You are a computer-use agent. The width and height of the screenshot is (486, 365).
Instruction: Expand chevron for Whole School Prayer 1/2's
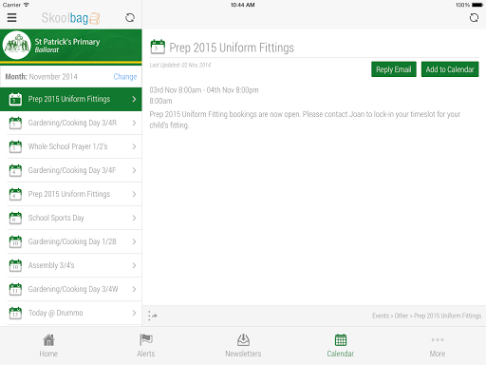click(x=134, y=146)
